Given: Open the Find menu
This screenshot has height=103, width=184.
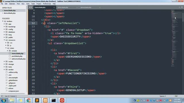Looking at the screenshot, I should coord(18,4).
